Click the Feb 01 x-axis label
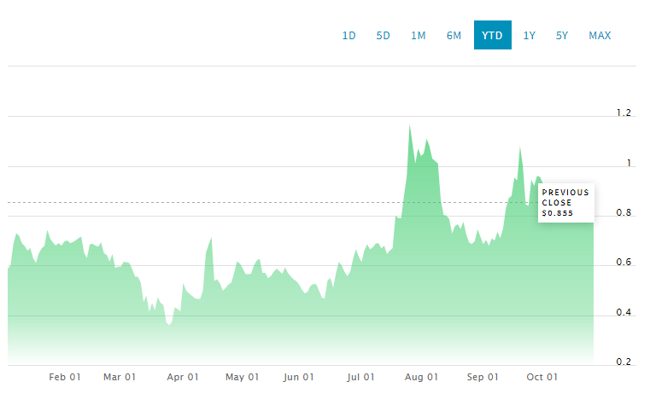The height and width of the screenshot is (405, 650). [x=65, y=377]
